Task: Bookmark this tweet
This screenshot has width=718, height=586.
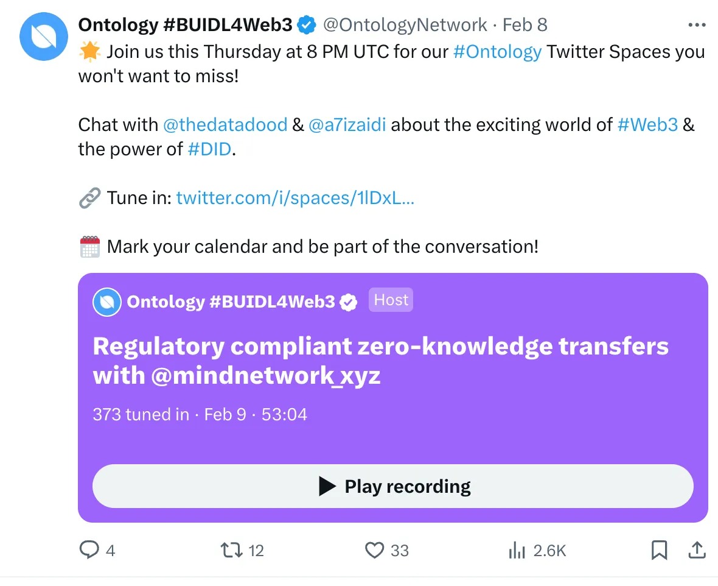Action: 659,551
